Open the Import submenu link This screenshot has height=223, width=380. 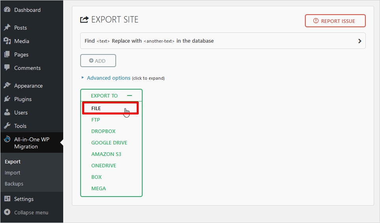[12, 173]
